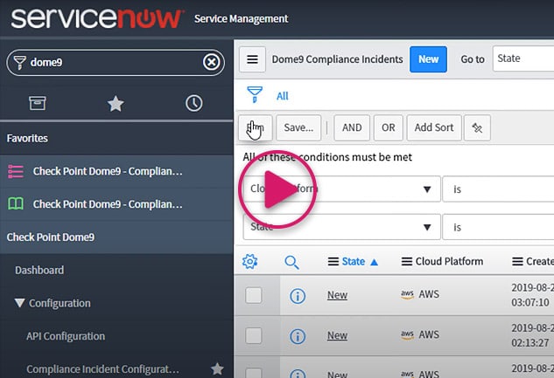The width and height of the screenshot is (554, 378).
Task: Open the list hamburger context menu
Action: (x=252, y=59)
